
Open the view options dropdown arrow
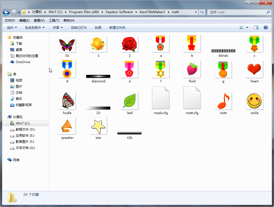[247, 27]
